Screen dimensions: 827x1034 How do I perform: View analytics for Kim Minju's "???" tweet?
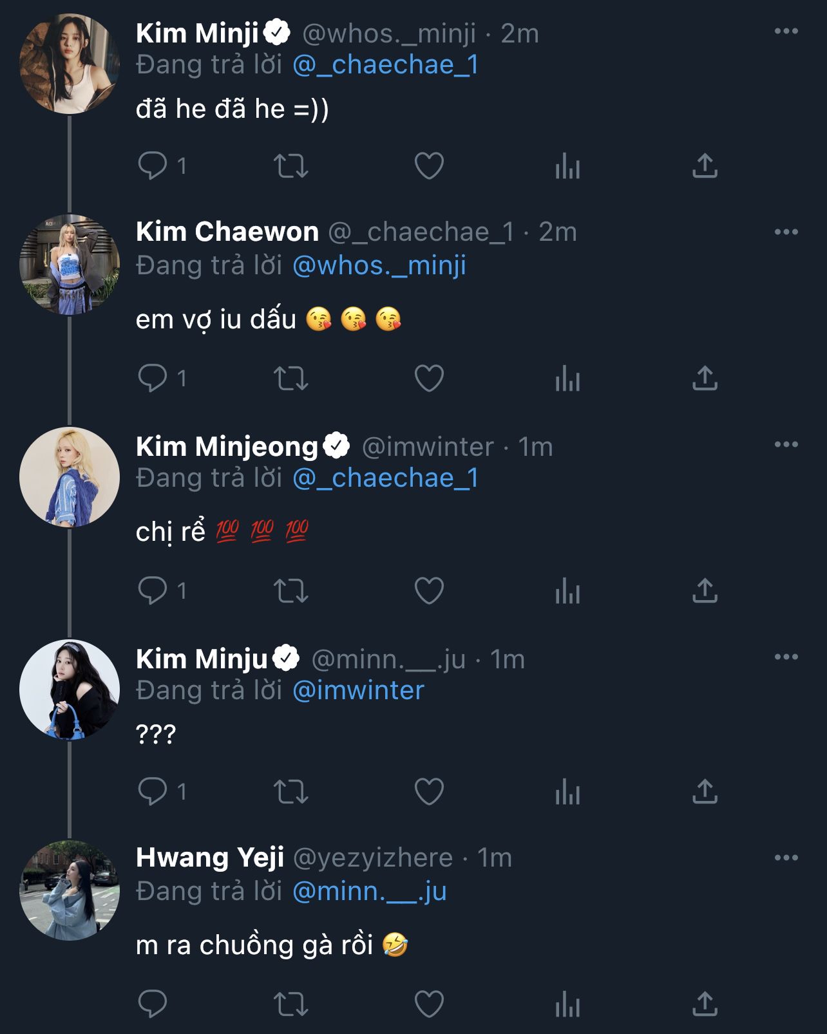pos(567,791)
